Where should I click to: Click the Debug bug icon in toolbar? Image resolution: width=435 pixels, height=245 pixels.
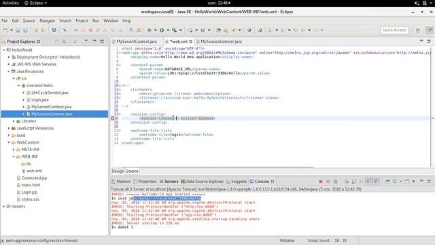point(150,30)
